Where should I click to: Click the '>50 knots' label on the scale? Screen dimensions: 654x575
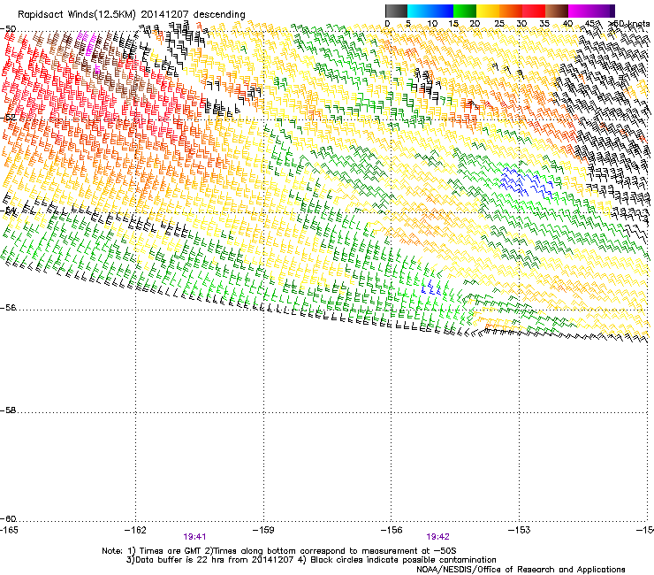pyautogui.click(x=629, y=24)
